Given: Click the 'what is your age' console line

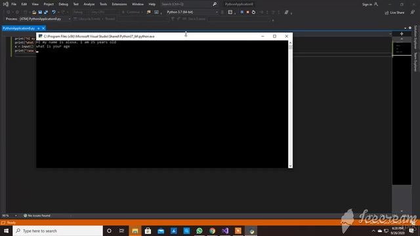Looking at the screenshot, I should click(x=52, y=47).
